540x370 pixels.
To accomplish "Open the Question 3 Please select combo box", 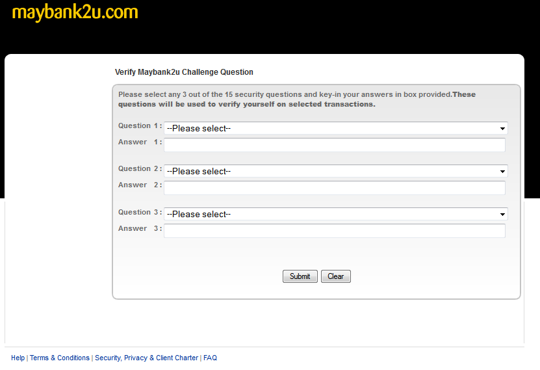I will pyautogui.click(x=336, y=214).
